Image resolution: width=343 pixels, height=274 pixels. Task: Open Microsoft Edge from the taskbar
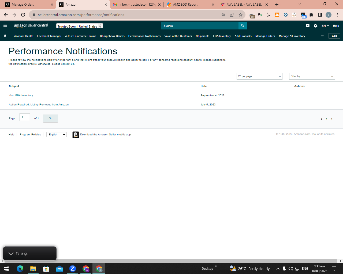click(x=20, y=269)
